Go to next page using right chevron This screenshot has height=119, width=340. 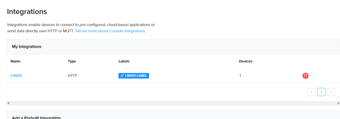[x=331, y=92]
